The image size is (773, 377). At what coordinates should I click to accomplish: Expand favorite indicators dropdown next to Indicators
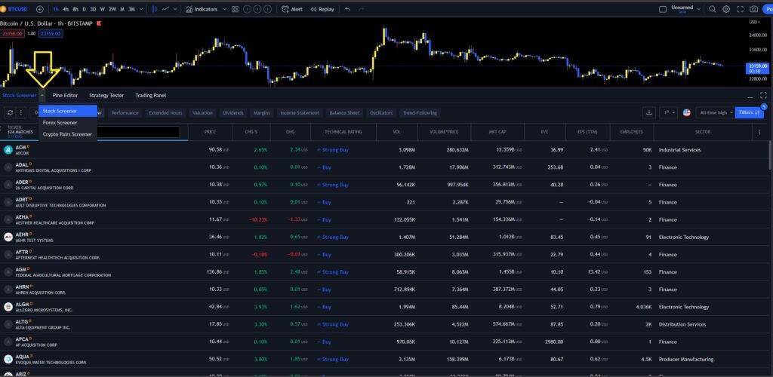point(225,9)
